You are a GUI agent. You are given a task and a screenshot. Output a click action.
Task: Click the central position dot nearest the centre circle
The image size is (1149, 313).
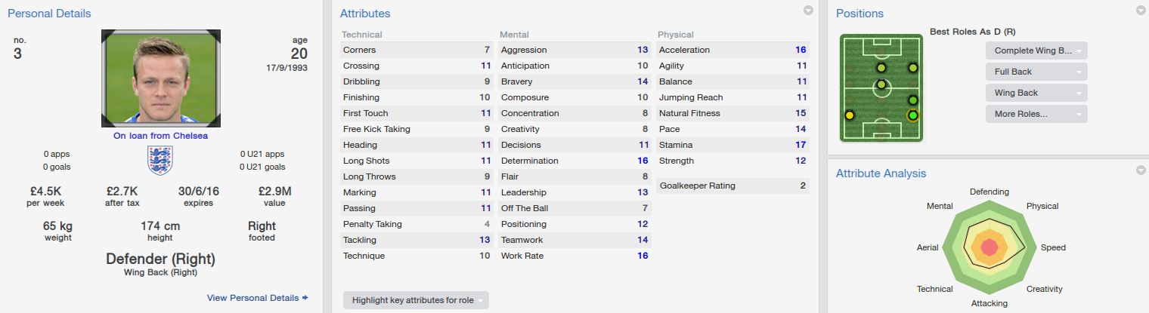881,84
